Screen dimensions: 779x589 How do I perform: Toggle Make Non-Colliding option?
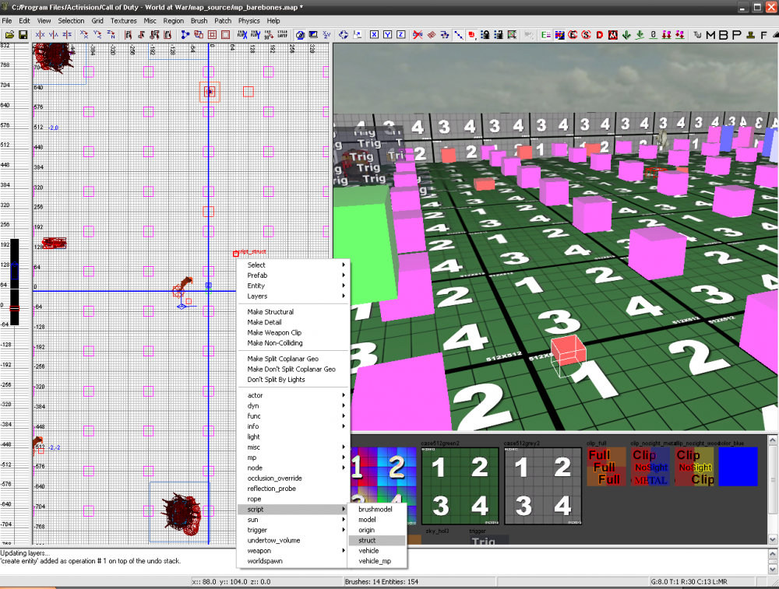[x=275, y=343]
